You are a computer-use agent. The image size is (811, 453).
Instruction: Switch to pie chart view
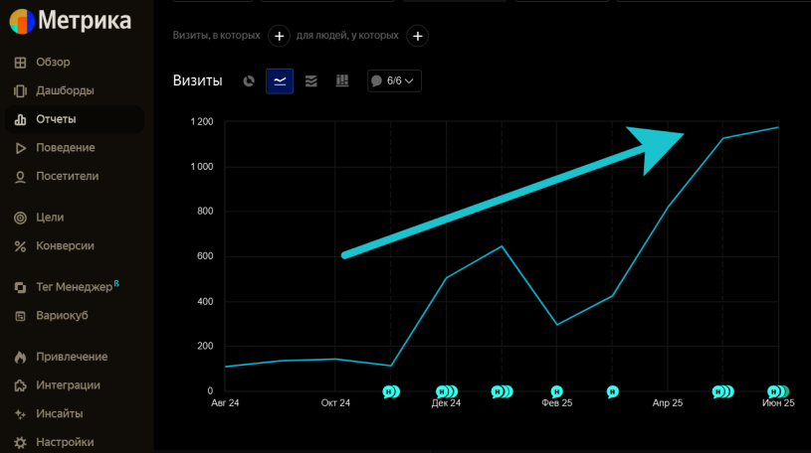(x=250, y=81)
